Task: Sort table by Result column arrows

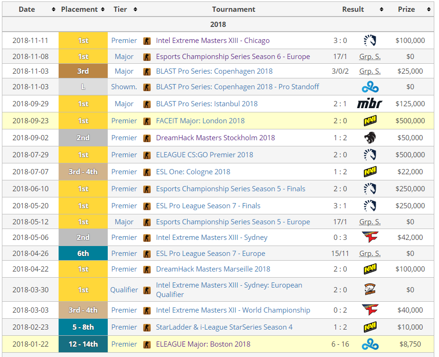Action: pyautogui.click(x=381, y=9)
